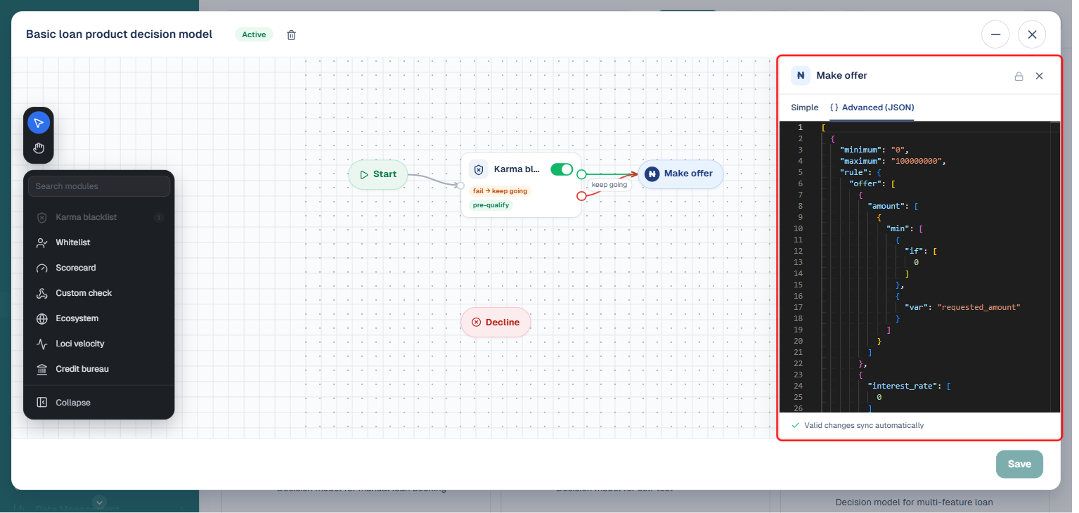
Task: Click the Save button
Action: [x=1019, y=464]
